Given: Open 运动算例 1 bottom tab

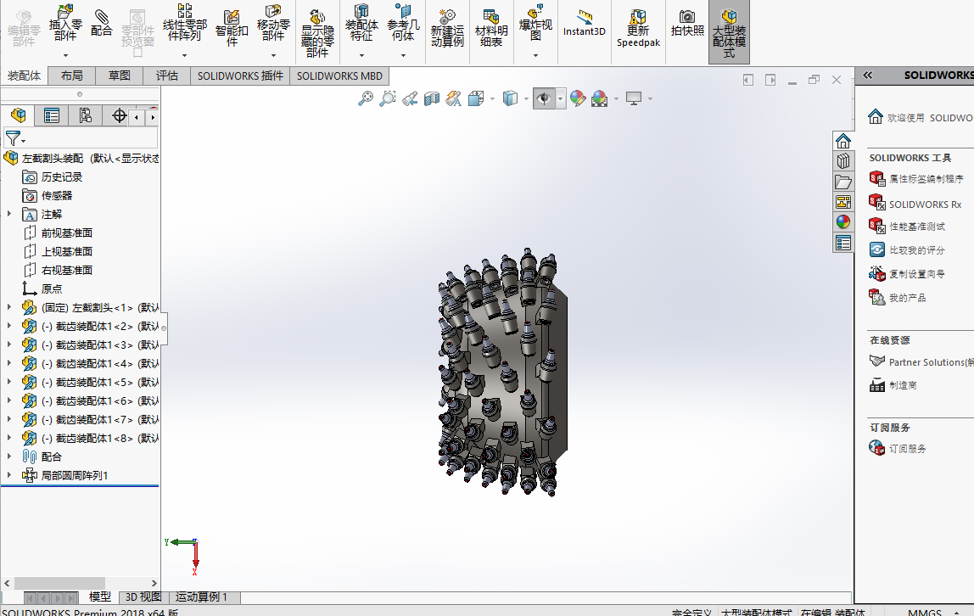Looking at the screenshot, I should [x=201, y=596].
